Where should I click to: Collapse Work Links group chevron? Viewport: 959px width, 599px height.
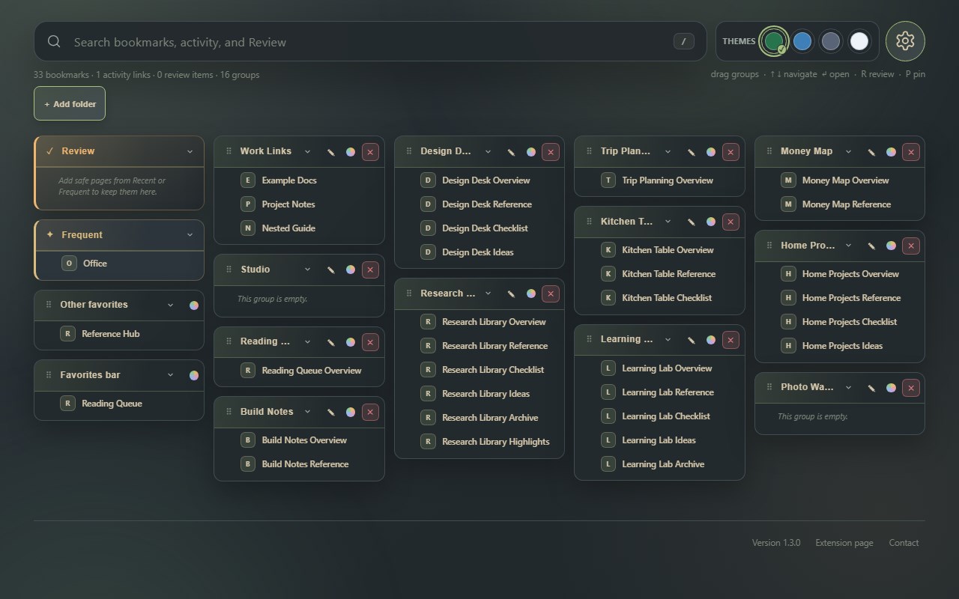coord(307,151)
